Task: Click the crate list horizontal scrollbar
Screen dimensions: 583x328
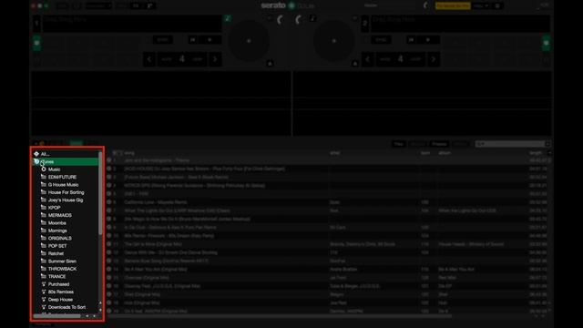Action: (x=56, y=316)
